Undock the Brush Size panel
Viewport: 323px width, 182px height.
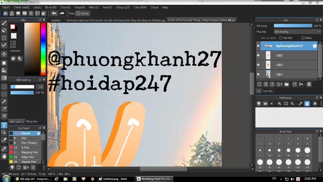click(x=317, y=131)
